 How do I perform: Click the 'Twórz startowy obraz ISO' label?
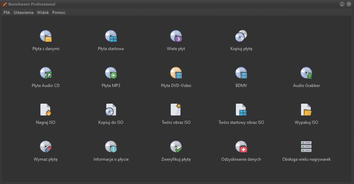(x=241, y=122)
